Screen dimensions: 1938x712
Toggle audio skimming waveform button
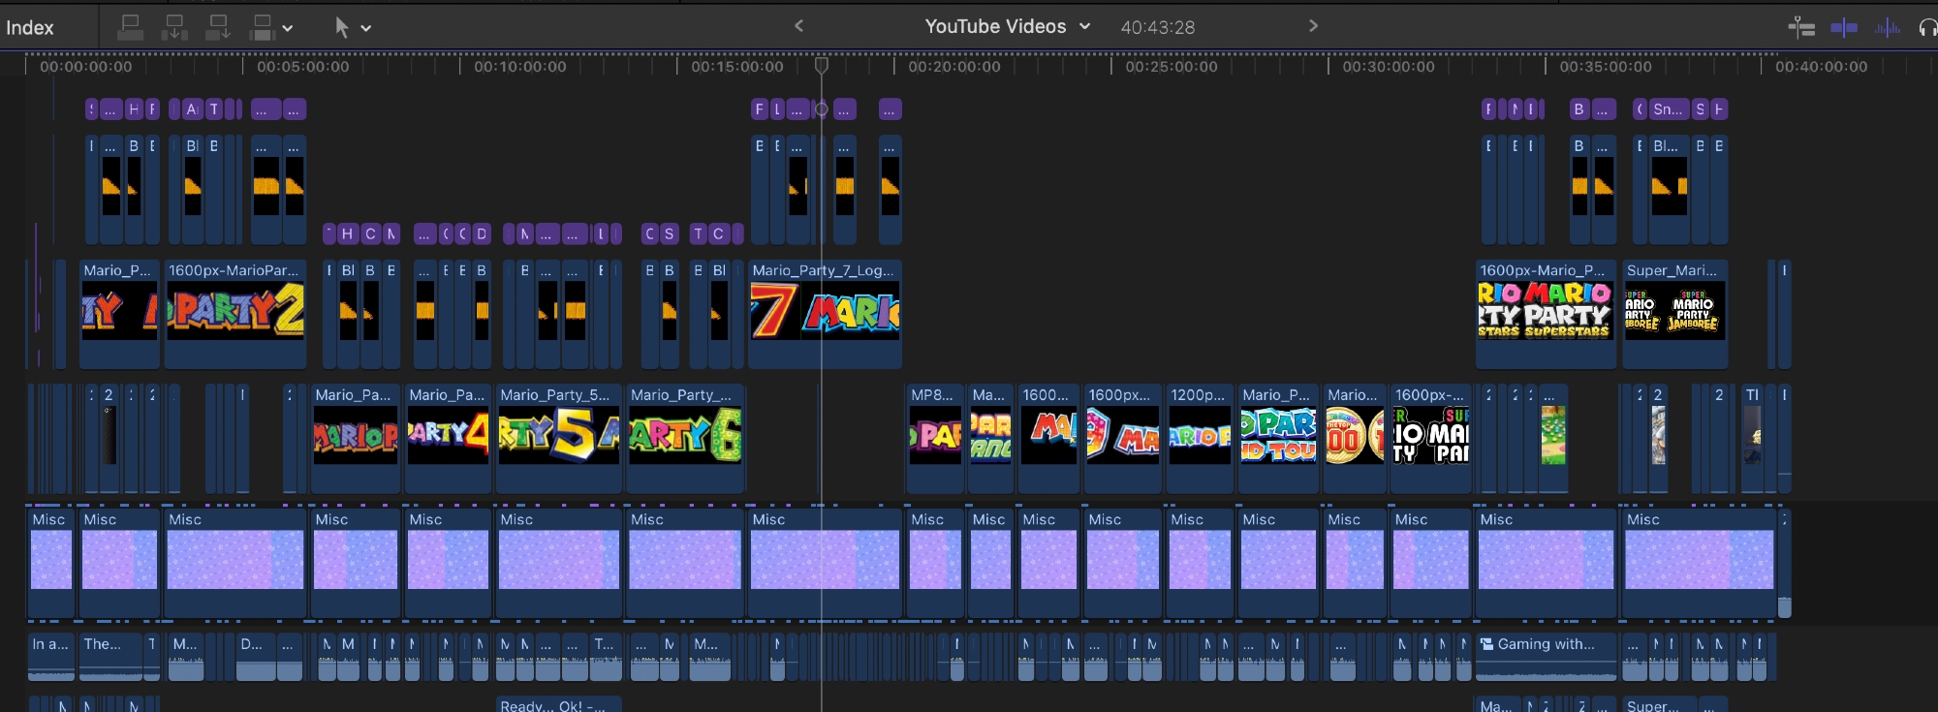[1887, 28]
